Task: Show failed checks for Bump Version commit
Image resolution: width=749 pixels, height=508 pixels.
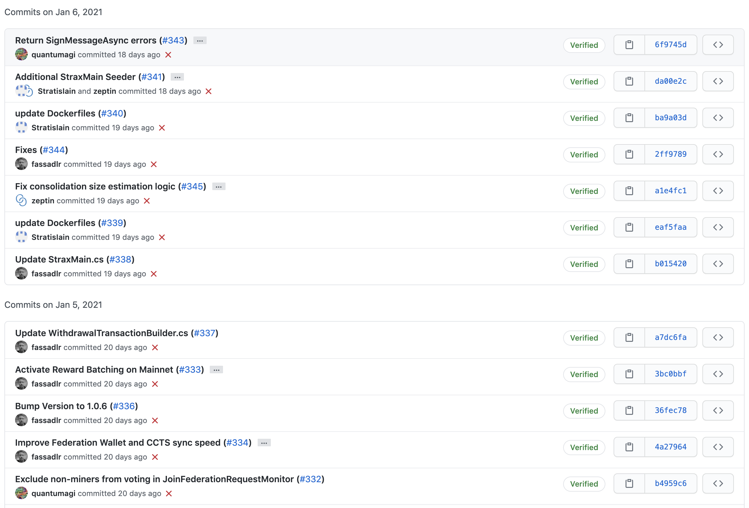Action: point(155,421)
